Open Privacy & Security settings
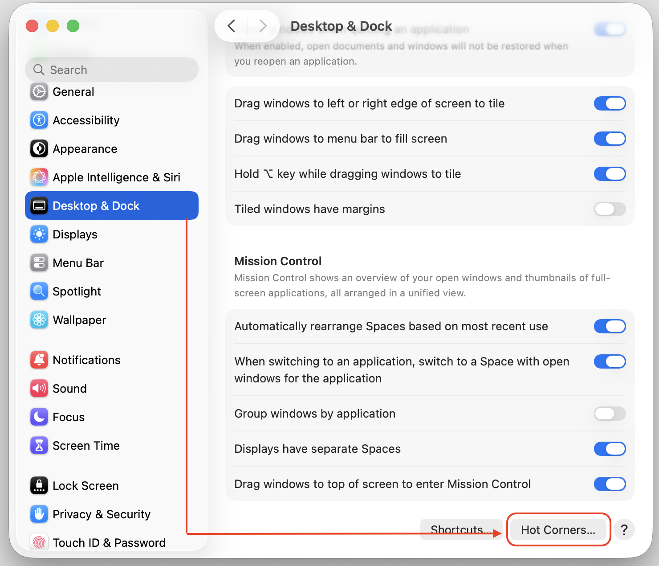Viewport: 659px width, 566px height. (x=112, y=514)
